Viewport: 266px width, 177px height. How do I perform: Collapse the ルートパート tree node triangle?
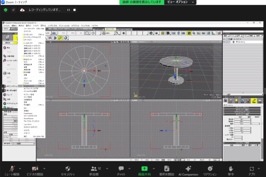(229, 39)
